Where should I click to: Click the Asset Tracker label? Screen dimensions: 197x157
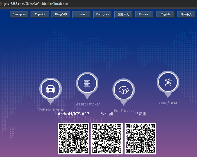[x=88, y=104]
